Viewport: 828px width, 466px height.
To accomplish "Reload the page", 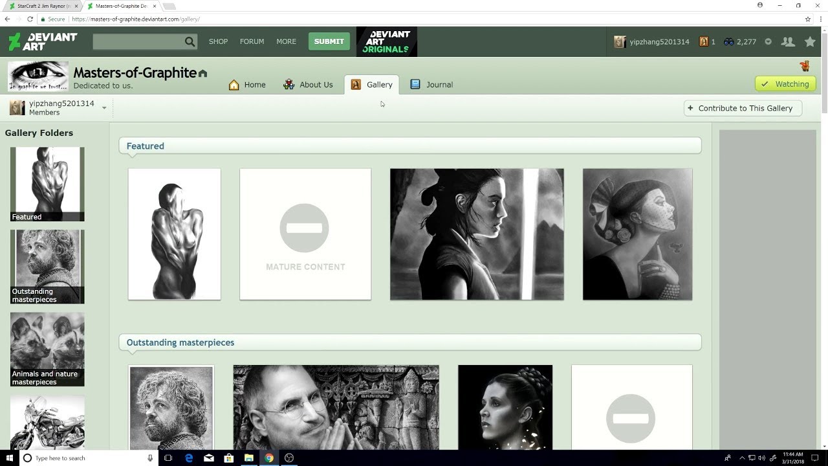I will coord(30,19).
